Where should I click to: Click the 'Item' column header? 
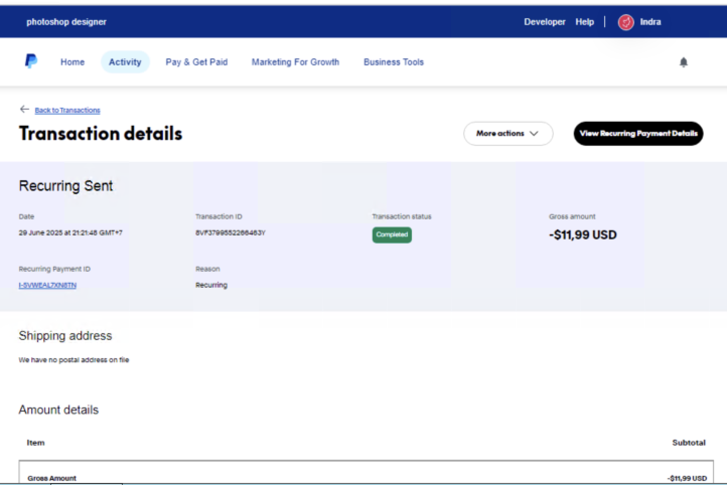pos(36,443)
